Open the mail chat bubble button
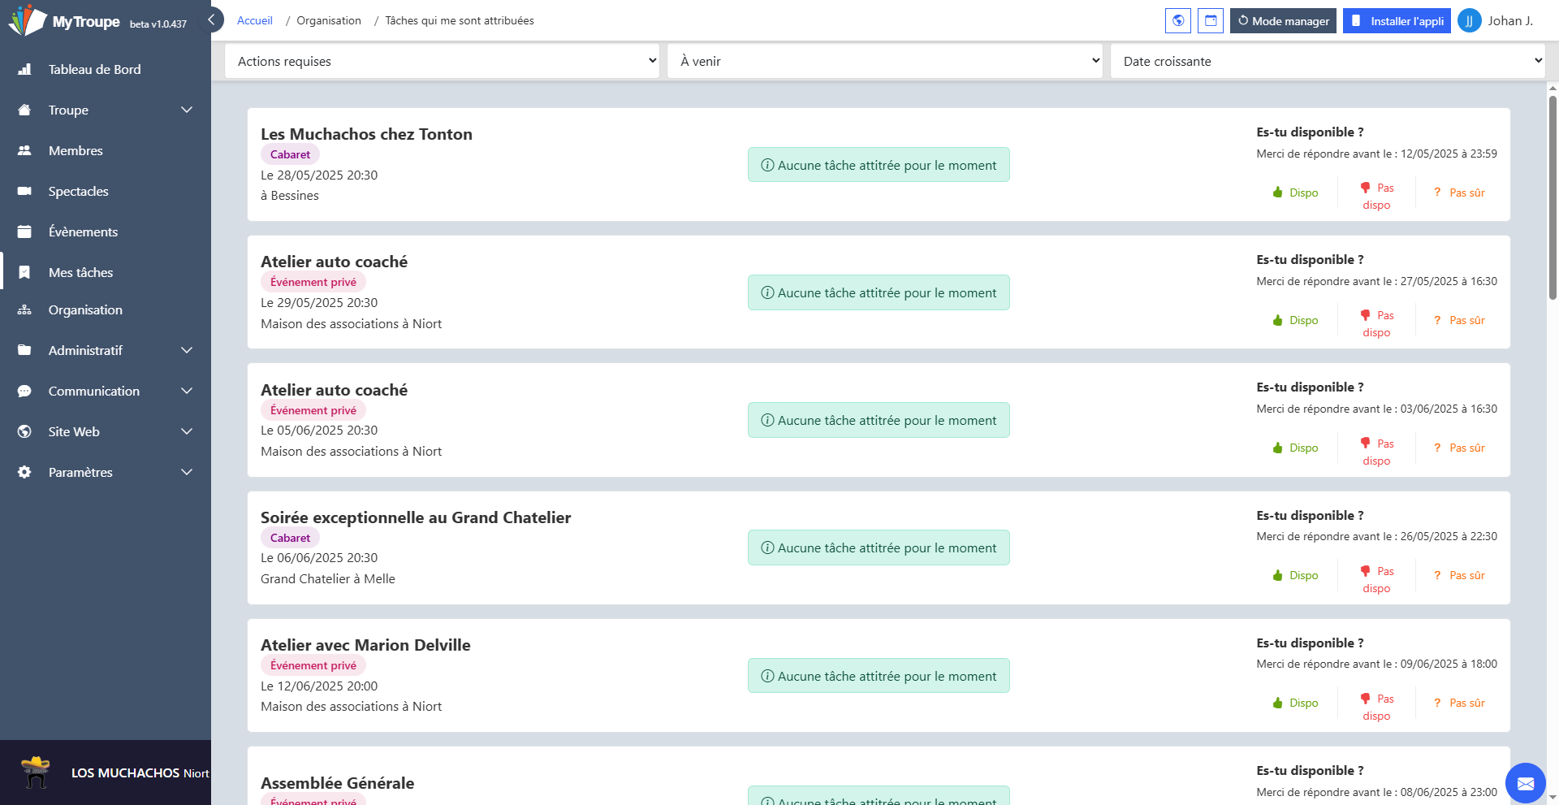1559x805 pixels. (x=1526, y=783)
